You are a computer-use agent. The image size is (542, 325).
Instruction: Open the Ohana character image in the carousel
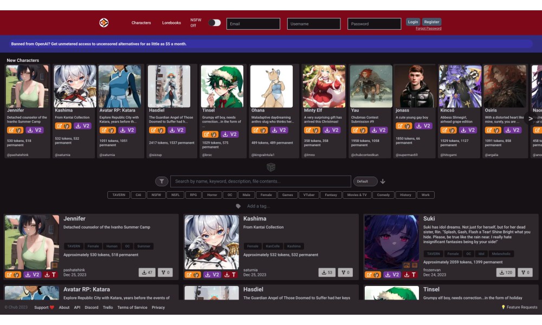[x=272, y=86]
